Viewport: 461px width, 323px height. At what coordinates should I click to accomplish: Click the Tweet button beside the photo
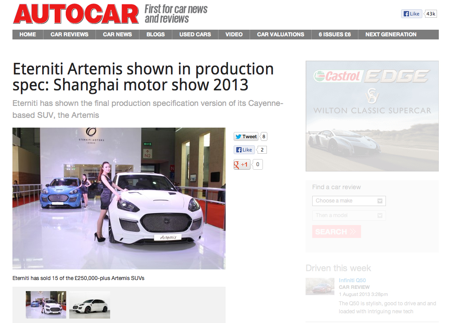246,136
